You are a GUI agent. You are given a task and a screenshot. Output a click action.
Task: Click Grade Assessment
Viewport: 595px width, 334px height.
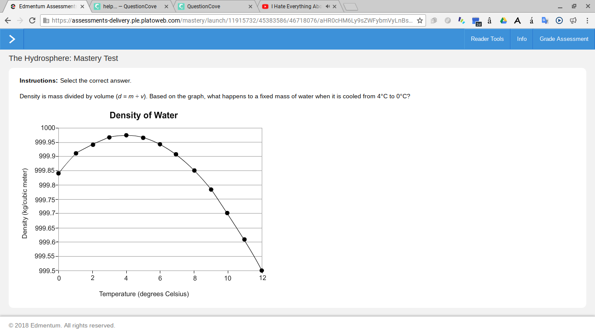coord(564,39)
